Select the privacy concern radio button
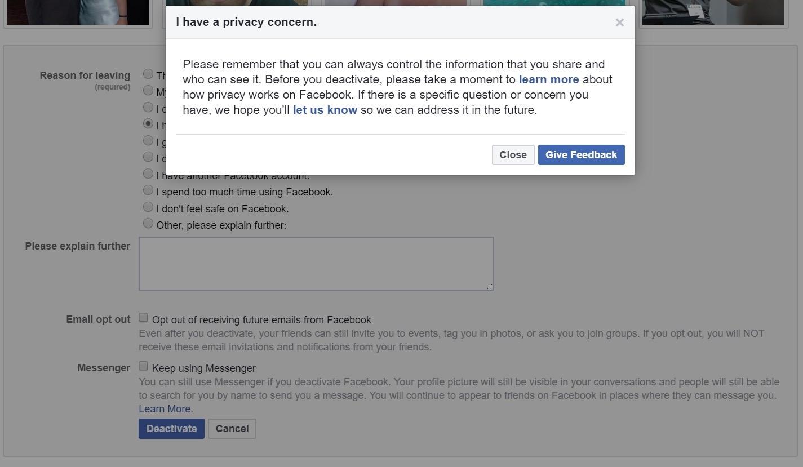 (x=148, y=123)
